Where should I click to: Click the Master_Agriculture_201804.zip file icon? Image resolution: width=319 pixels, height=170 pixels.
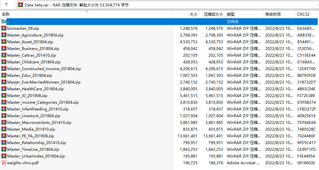click(4, 35)
